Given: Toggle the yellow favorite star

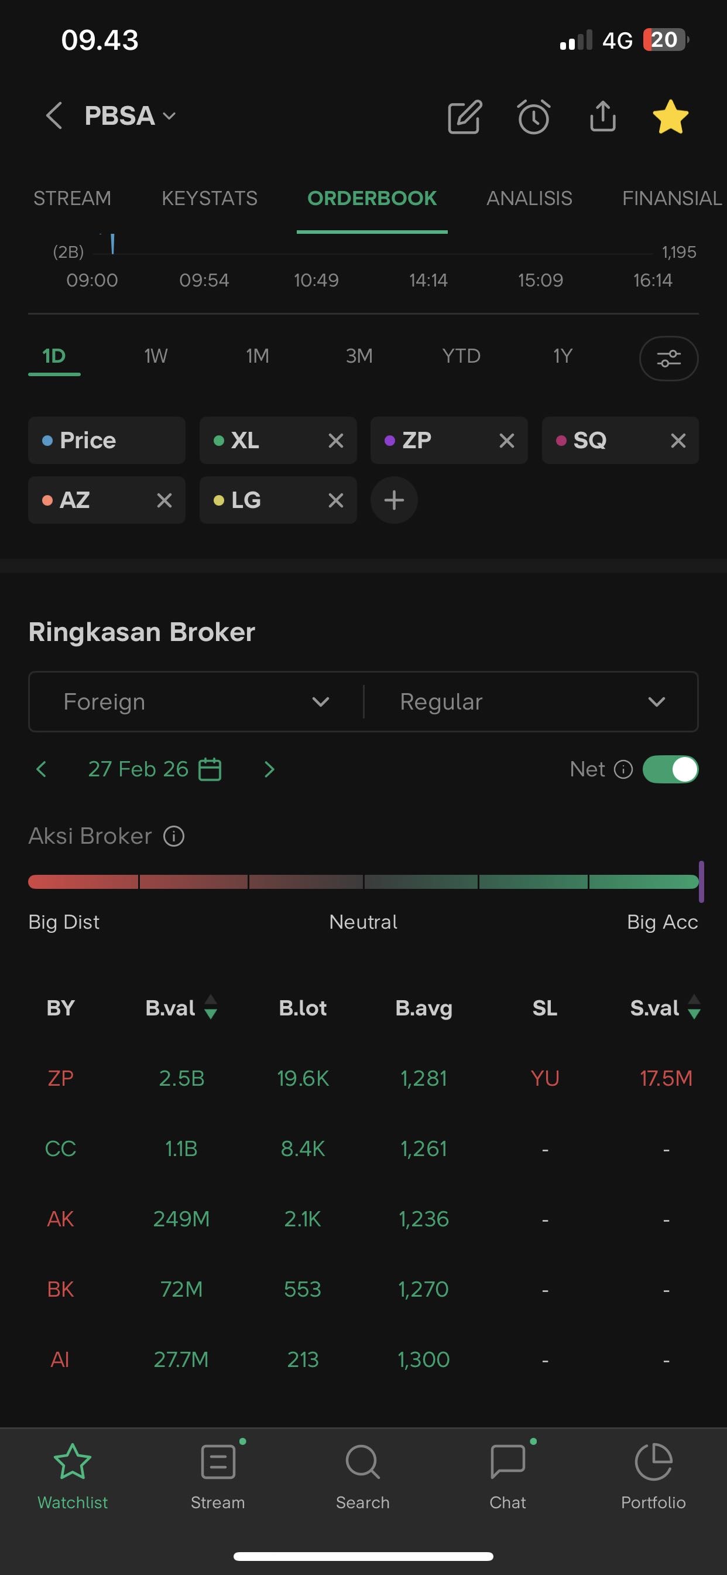Looking at the screenshot, I should point(670,116).
